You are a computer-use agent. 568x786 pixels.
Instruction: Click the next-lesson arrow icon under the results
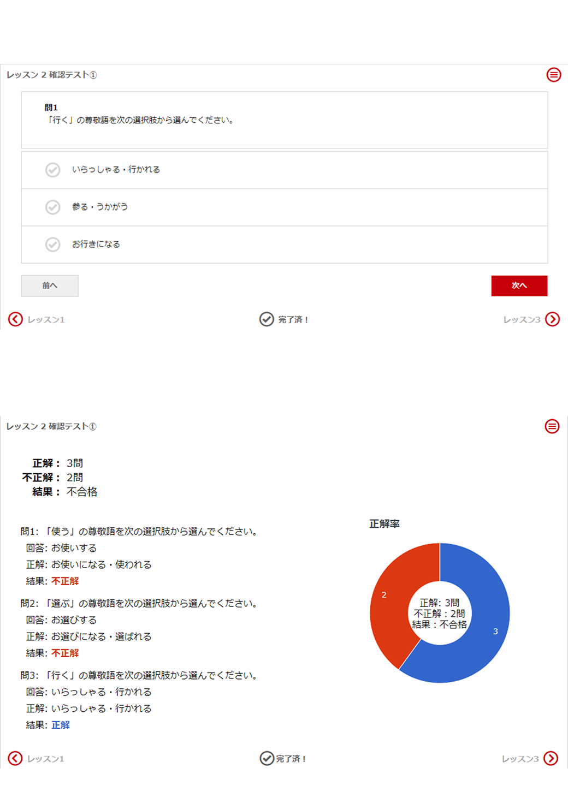point(551,758)
